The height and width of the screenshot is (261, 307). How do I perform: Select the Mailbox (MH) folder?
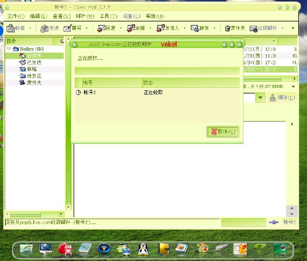[x=32, y=49]
